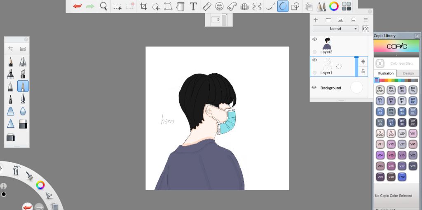422x210 pixels.
Task: Select the pencil brush in palette
Action: (x=10, y=62)
